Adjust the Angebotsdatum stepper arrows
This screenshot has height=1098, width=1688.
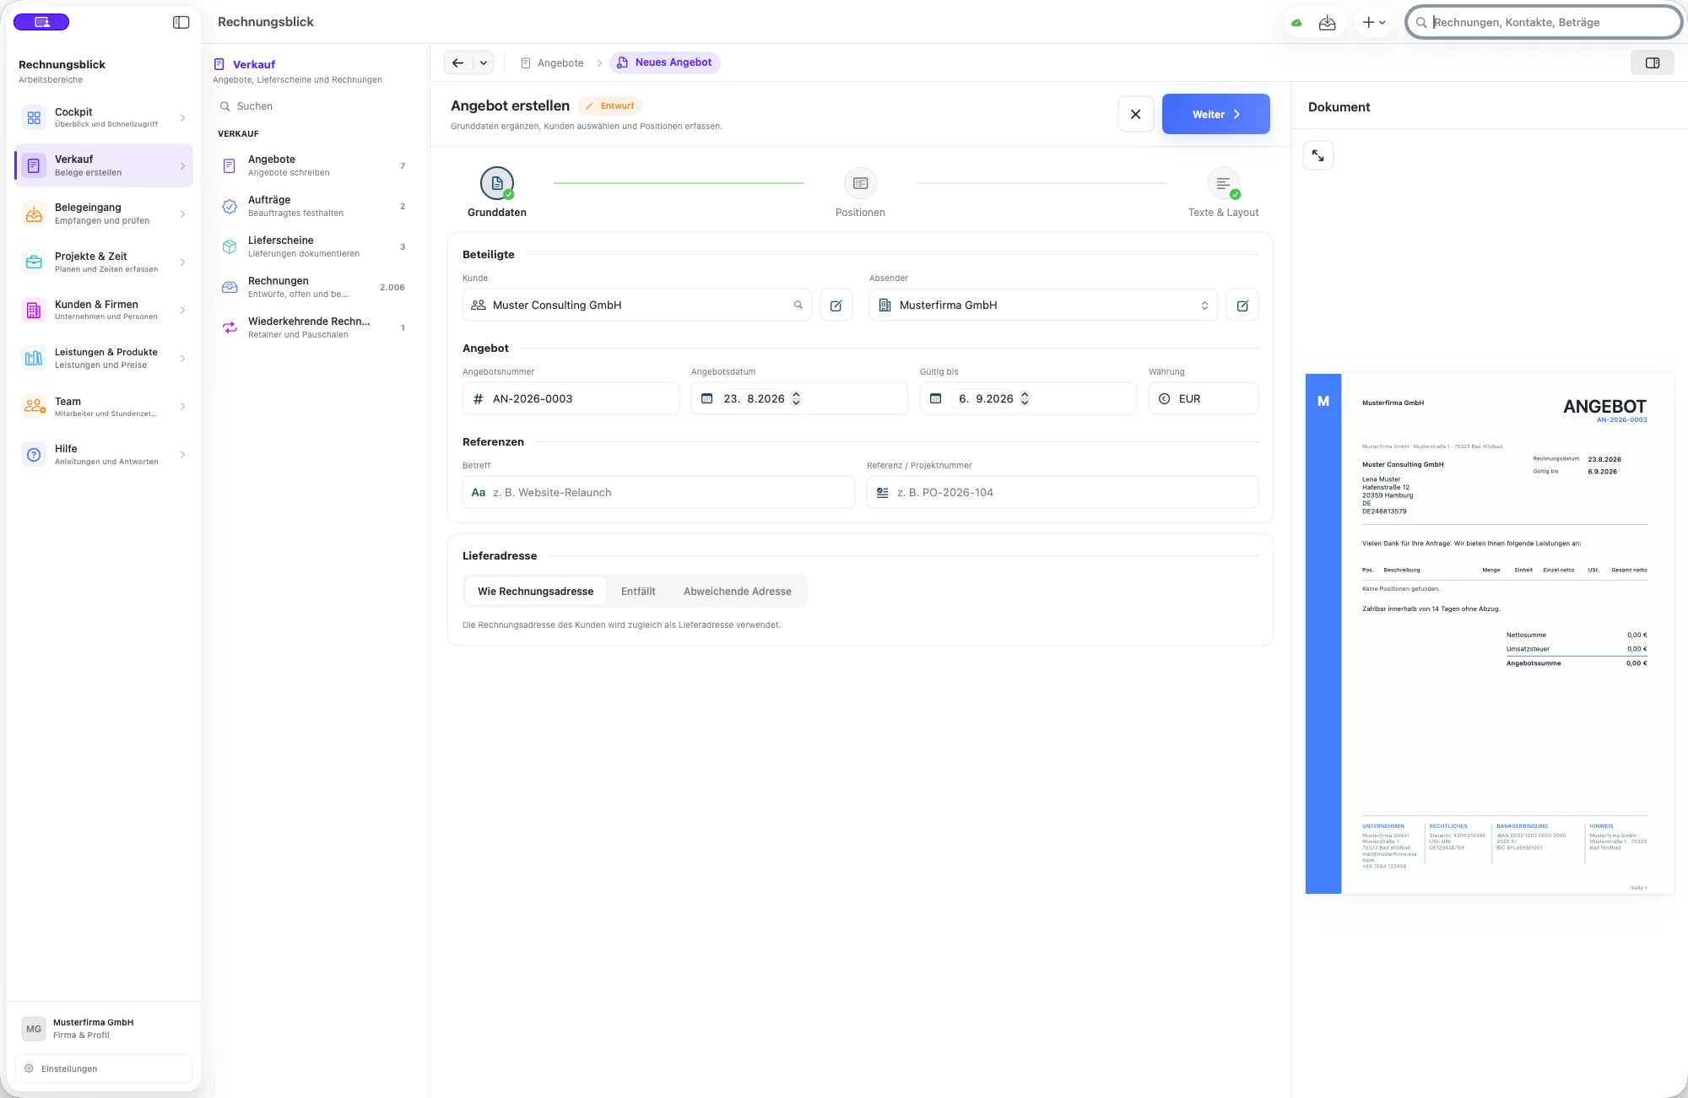[x=796, y=399]
